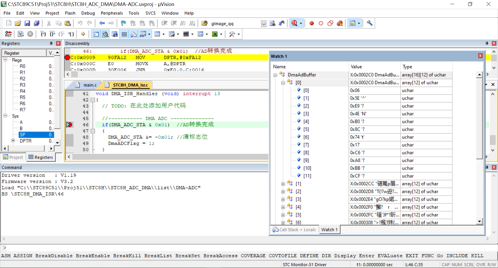Toggle the Command window
The width and height of the screenshot is (498, 268).
tap(96, 34)
